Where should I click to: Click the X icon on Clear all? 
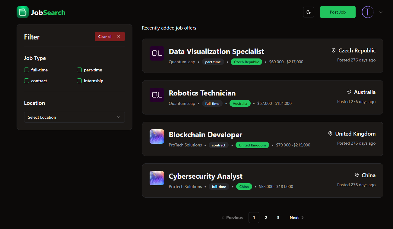click(x=119, y=36)
